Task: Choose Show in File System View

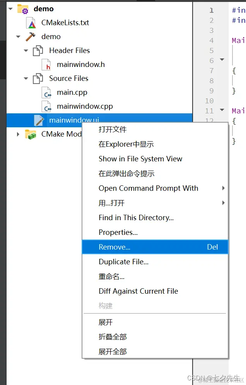Action: tap(140, 159)
